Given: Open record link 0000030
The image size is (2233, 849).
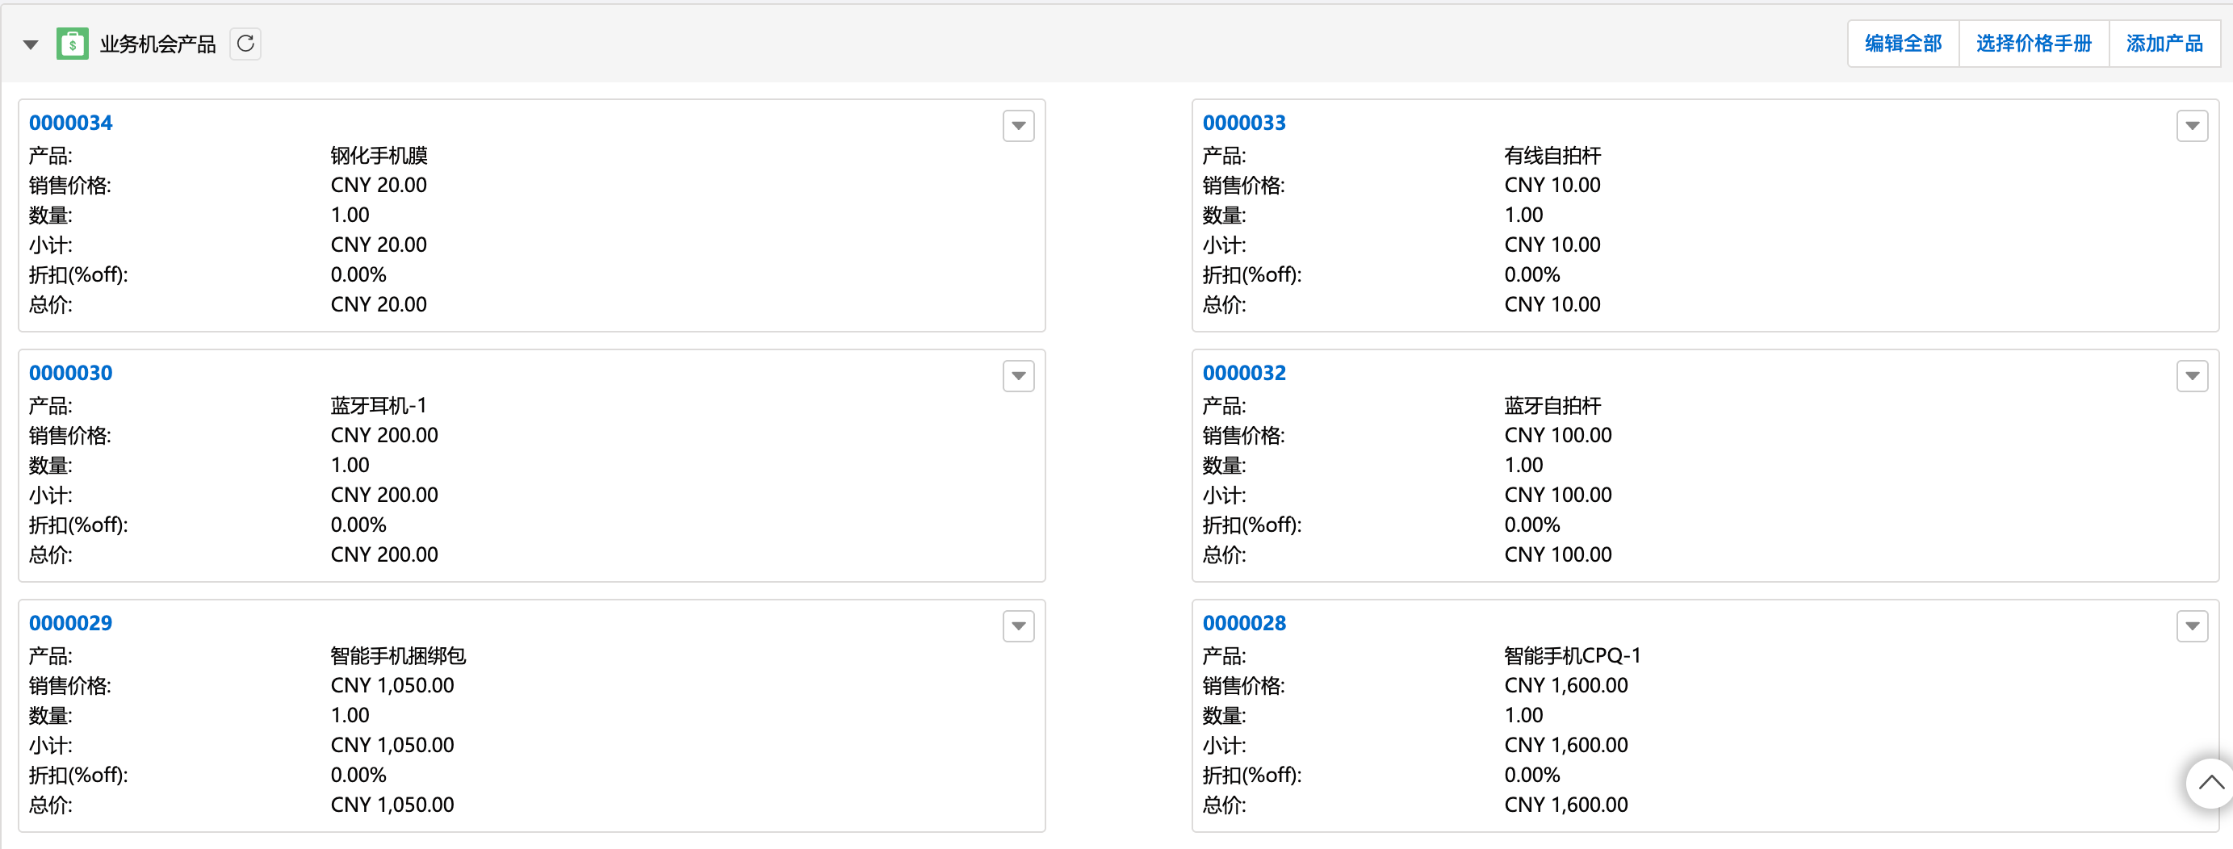Looking at the screenshot, I should coord(70,374).
